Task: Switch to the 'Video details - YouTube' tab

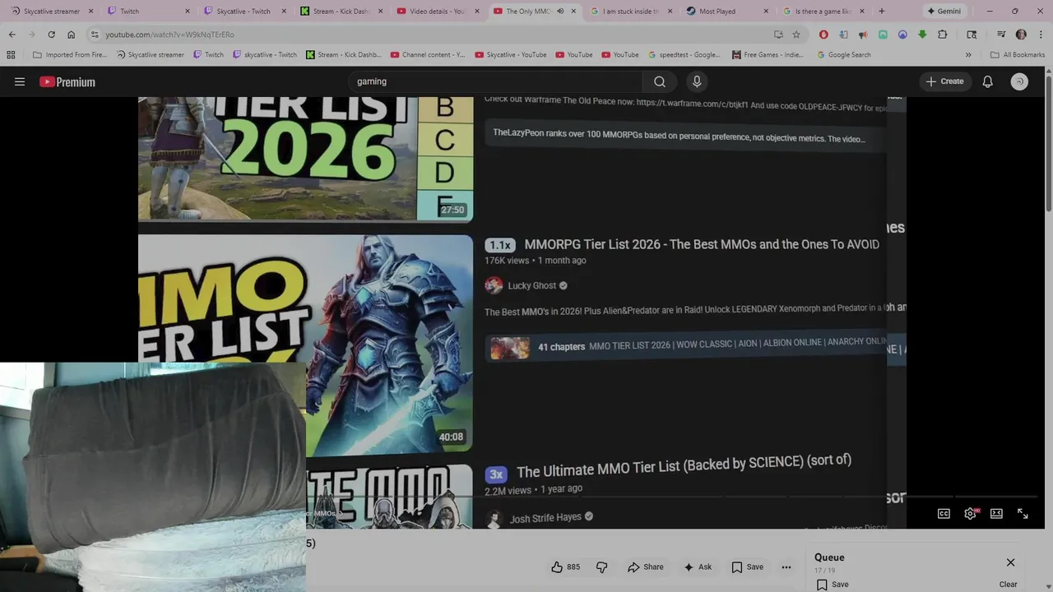Action: point(437,12)
